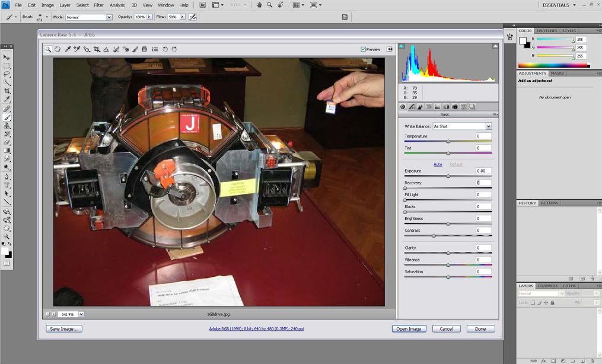The height and width of the screenshot is (364, 602).
Task: Toggle the highlight clipping warning in histogram
Action: click(494, 46)
